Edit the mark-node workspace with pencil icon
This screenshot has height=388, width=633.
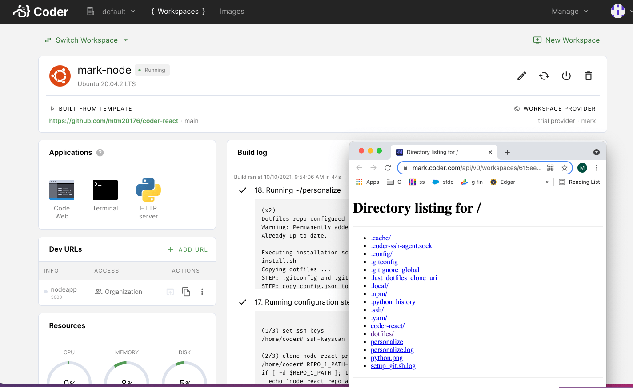(x=522, y=76)
